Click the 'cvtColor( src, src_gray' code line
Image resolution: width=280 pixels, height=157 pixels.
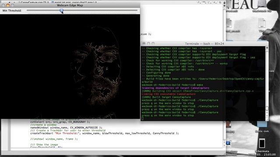click(60, 122)
